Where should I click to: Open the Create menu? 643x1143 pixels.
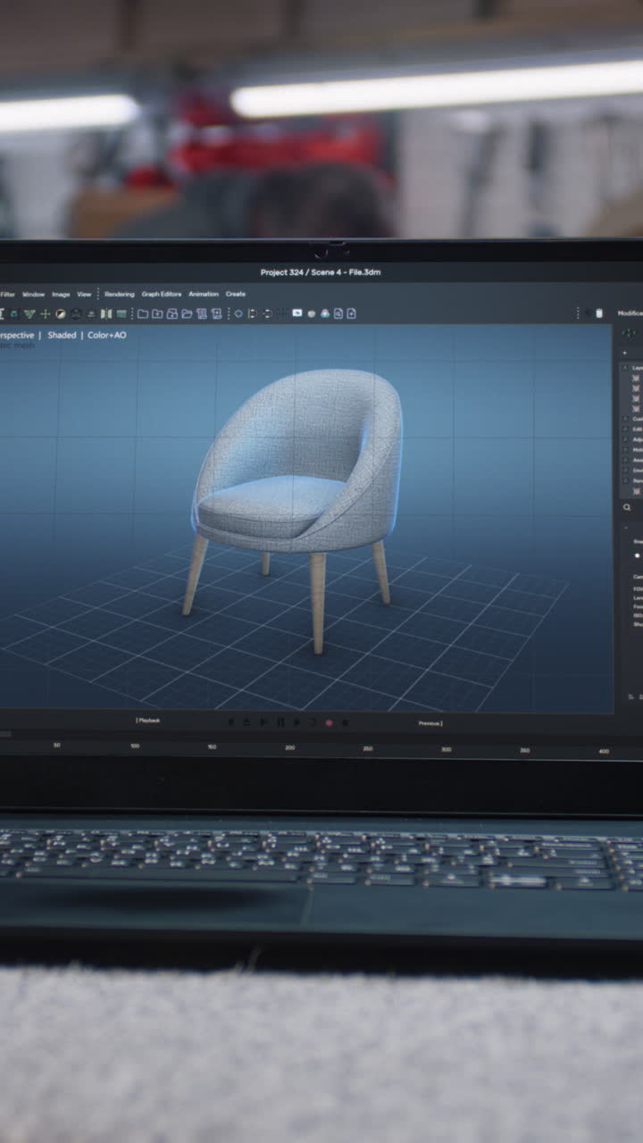coord(236,294)
